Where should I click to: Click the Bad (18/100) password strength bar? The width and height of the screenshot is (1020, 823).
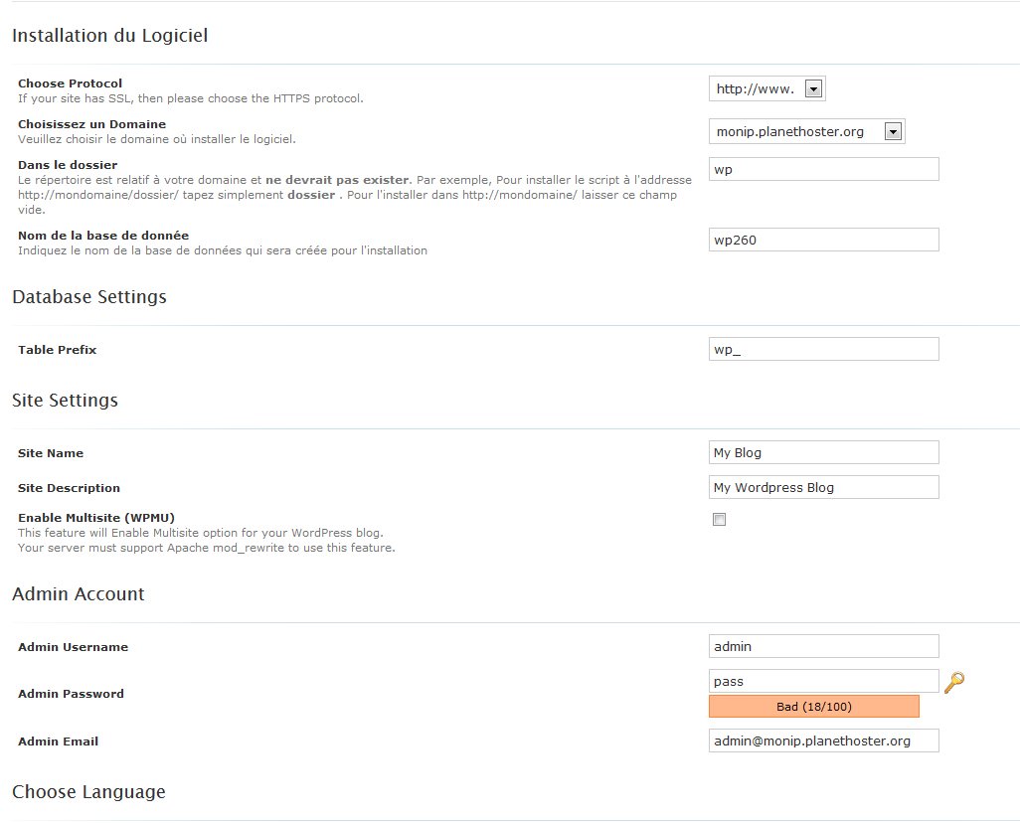(x=814, y=707)
